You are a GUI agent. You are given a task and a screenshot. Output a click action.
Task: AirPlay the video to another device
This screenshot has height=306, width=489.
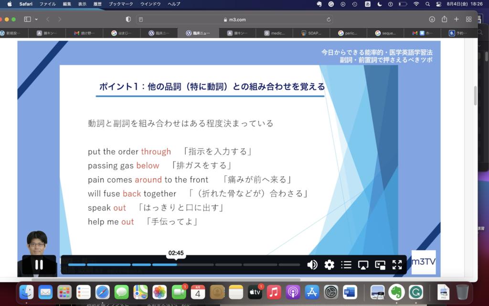tap(363, 265)
